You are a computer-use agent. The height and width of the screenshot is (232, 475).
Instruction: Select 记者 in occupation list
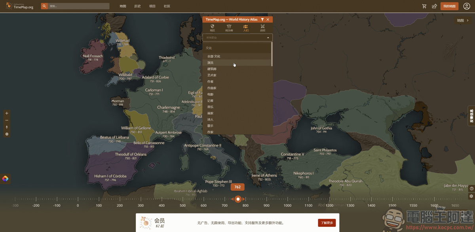click(237, 100)
